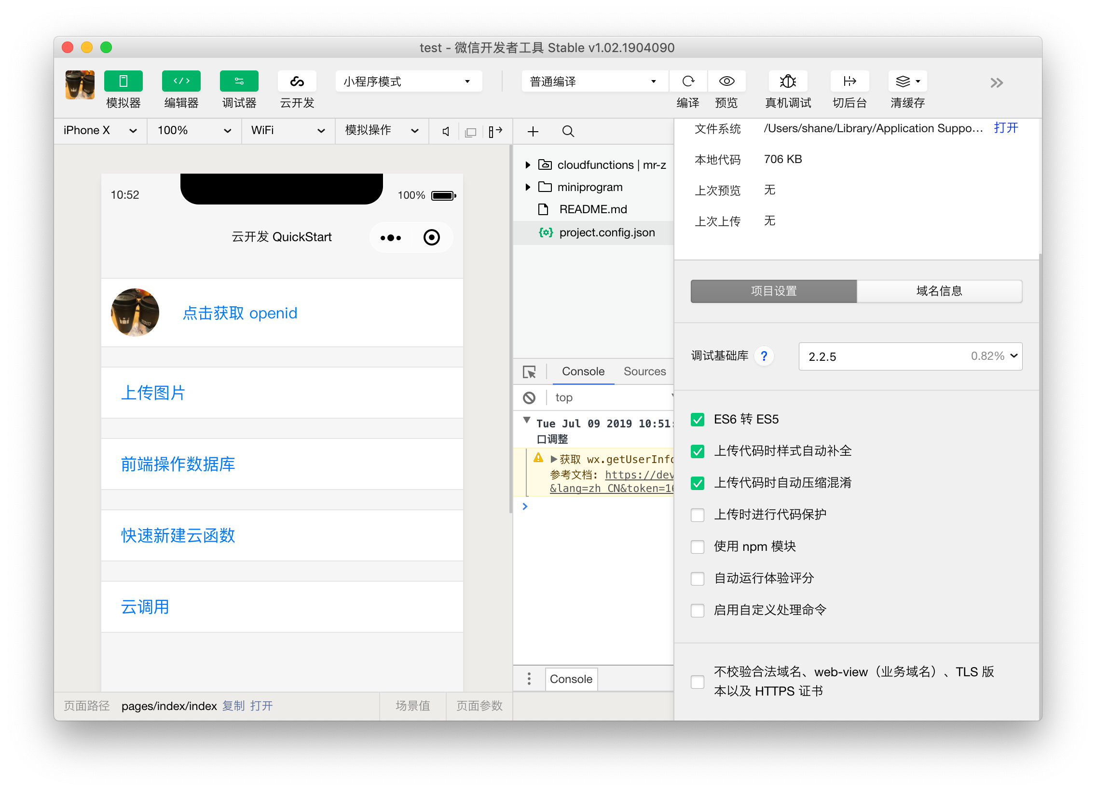Screen dimensions: 1096x792
Task: Select project.config.json in the file tree
Action: 593,232
